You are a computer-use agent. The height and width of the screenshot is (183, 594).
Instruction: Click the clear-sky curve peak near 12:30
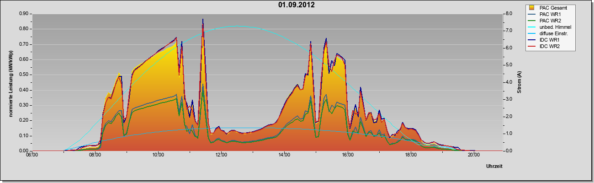[x=234, y=26]
